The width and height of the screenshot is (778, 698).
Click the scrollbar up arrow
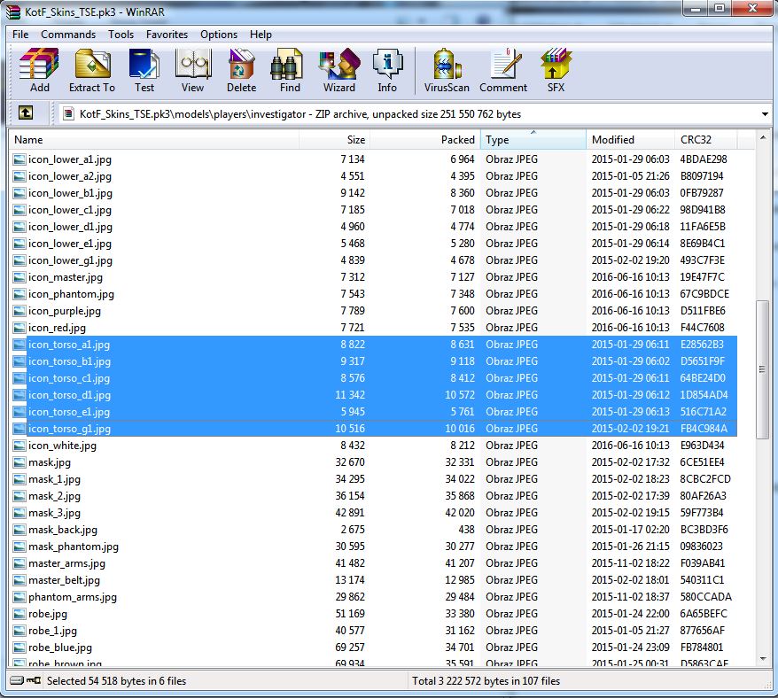(762, 137)
